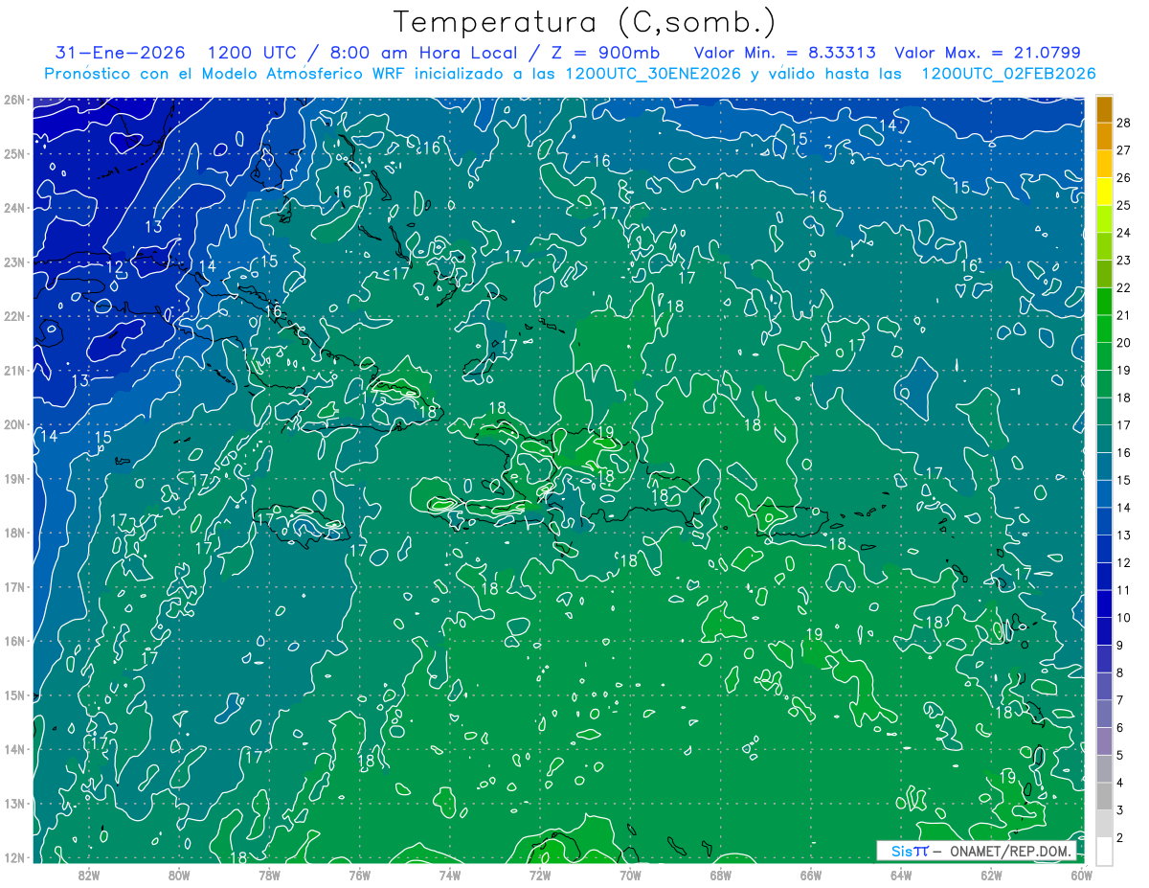Click the legend color band between 5 and 6
Screen dimensions: 1149x888
tap(1104, 741)
